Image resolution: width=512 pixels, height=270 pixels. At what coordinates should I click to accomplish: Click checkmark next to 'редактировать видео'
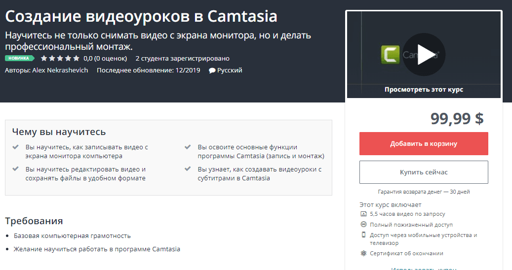click(15, 169)
